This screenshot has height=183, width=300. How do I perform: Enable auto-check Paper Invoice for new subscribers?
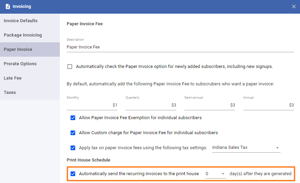(70, 67)
